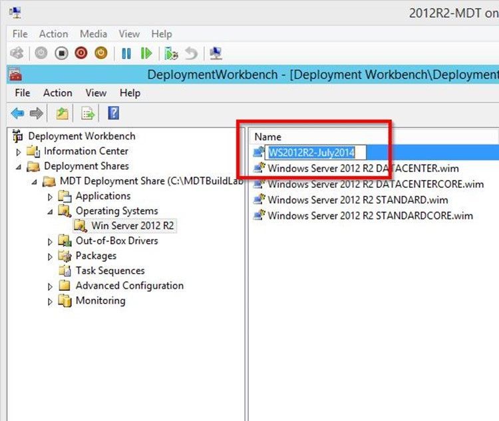
Task: Click the Up One Level folder icon
Action: point(63,113)
